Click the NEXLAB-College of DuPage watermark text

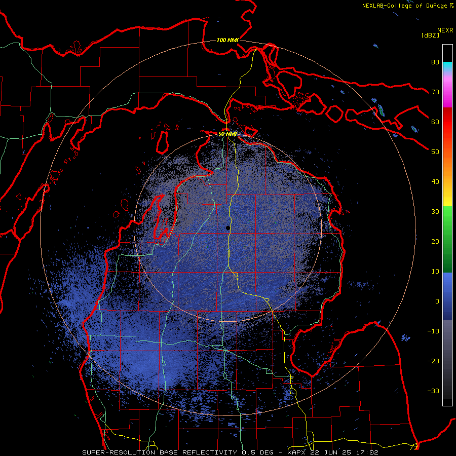pos(404,6)
